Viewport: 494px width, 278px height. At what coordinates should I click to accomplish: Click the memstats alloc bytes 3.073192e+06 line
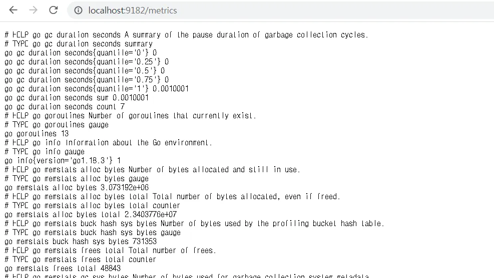[77, 188]
